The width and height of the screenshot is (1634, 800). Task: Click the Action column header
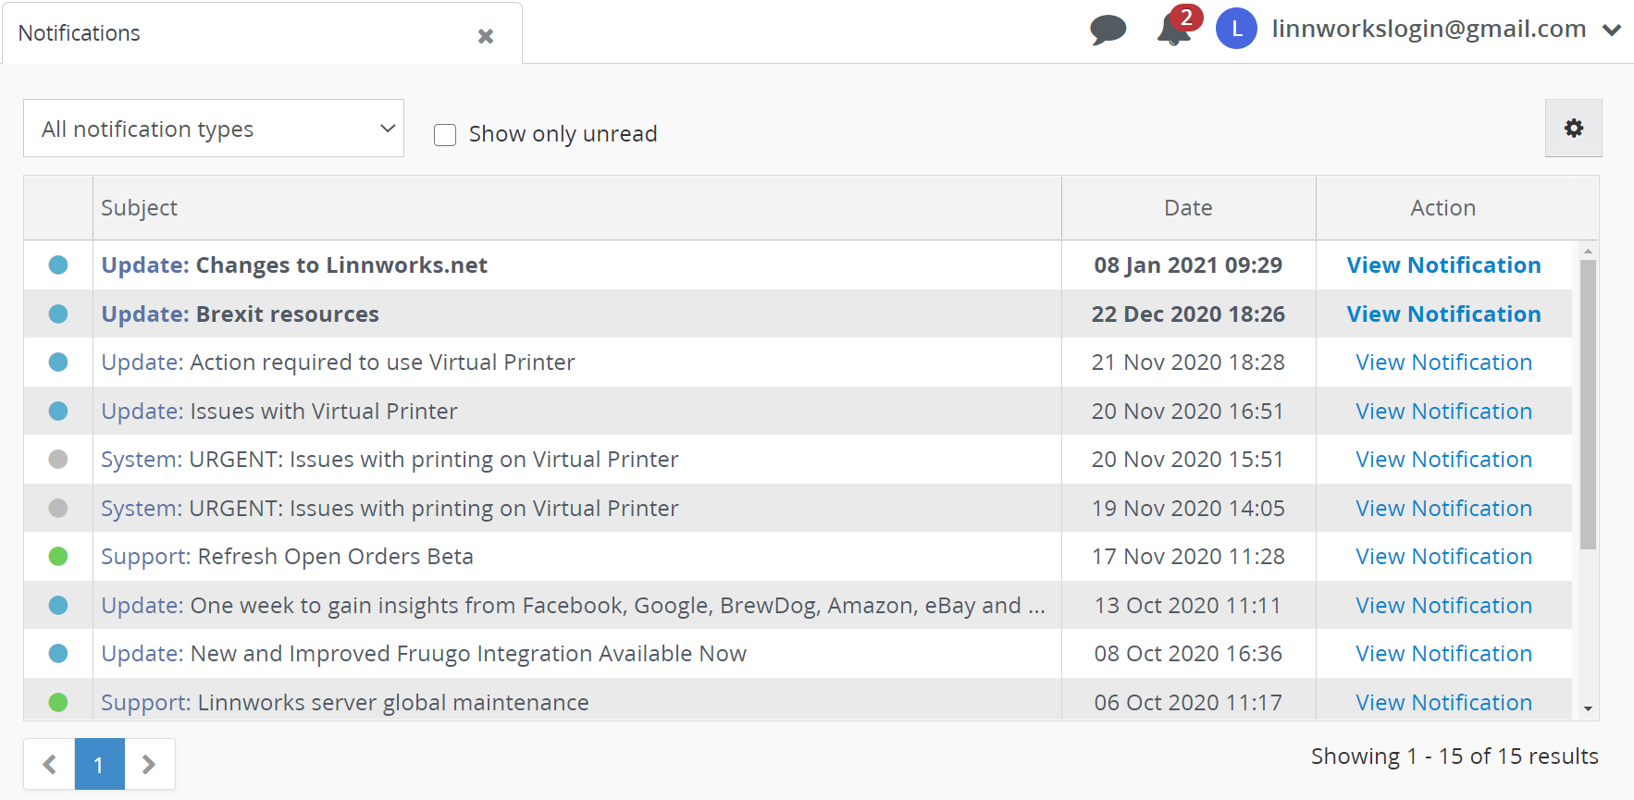1443,208
